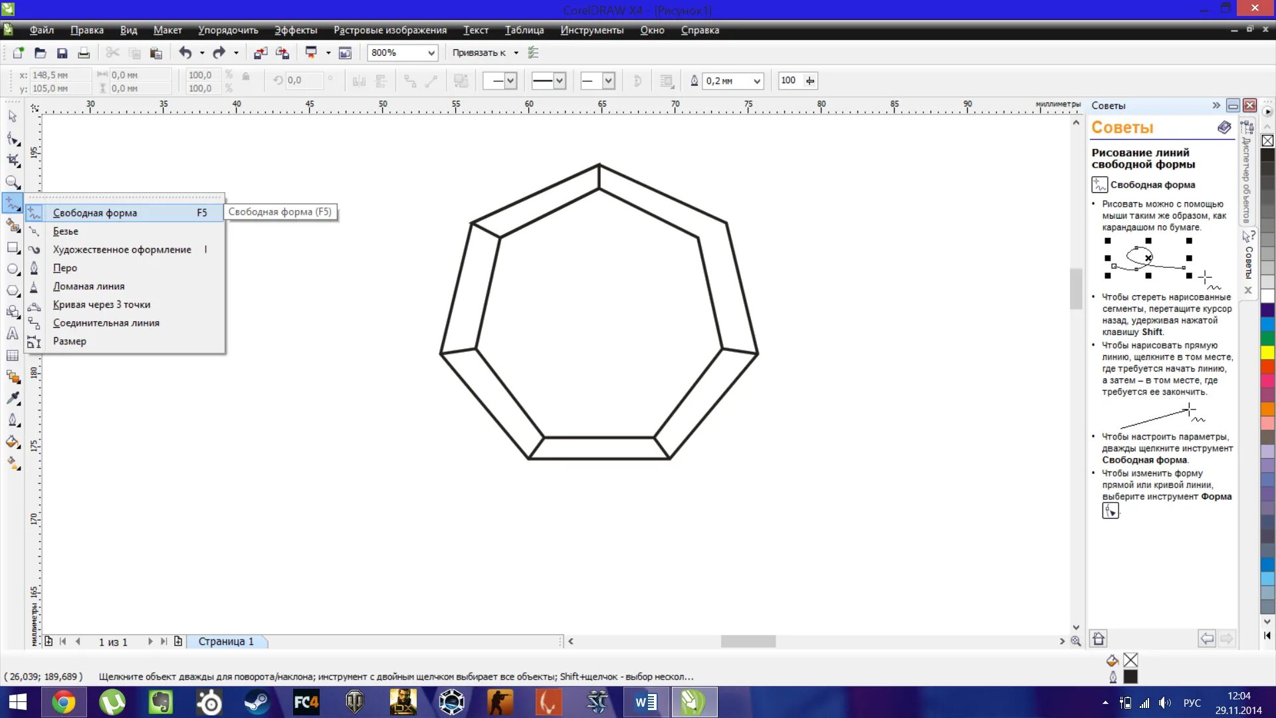Click the Undo arrow icon
Image resolution: width=1276 pixels, height=718 pixels.
coord(185,53)
